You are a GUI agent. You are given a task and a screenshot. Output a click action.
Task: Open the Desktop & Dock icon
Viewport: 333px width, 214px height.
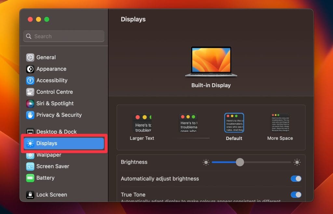pos(30,132)
